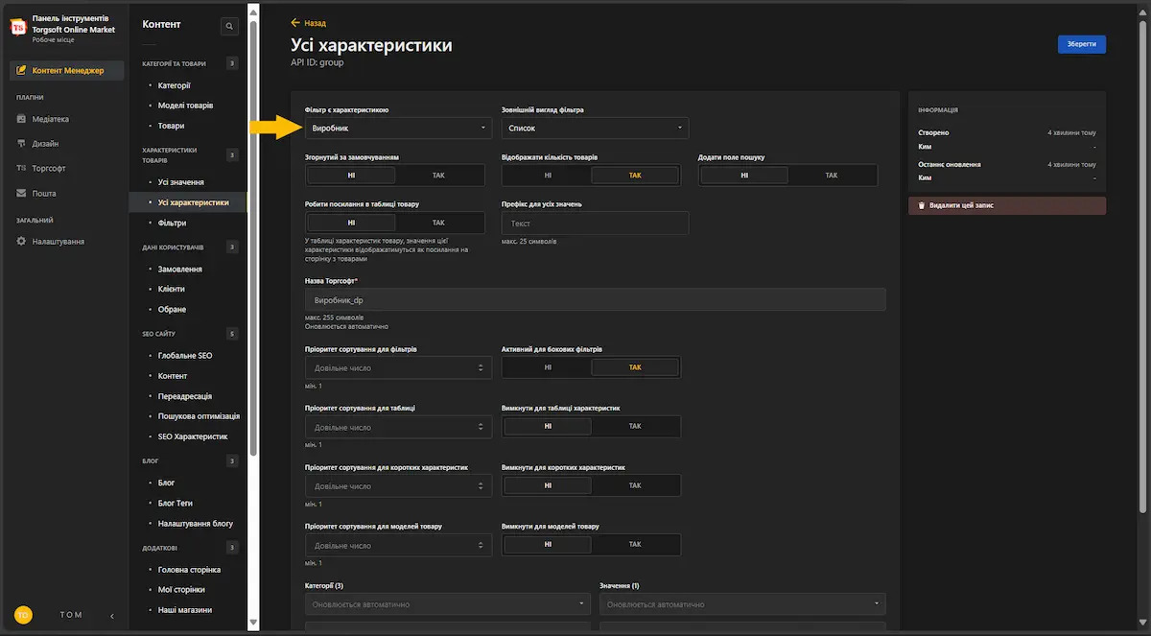Expand the Зовнішній вигляд фільтра dropdown

(595, 128)
